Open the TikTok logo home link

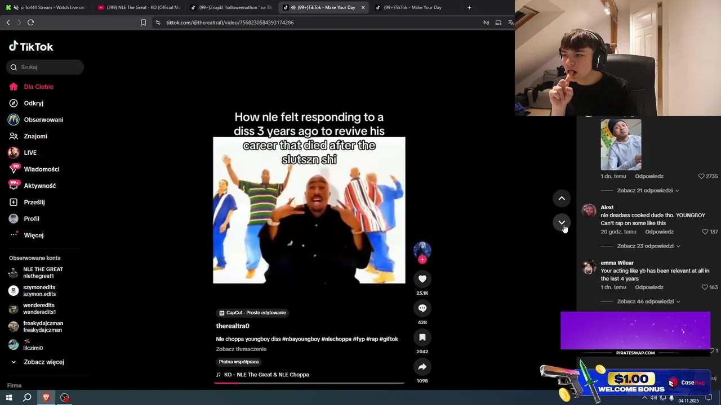tap(31, 47)
